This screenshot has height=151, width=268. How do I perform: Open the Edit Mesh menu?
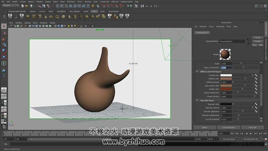point(71,1)
